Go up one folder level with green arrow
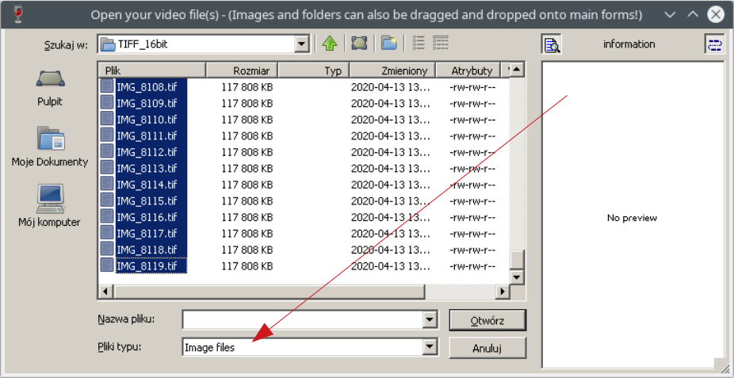The image size is (734, 378). [x=330, y=44]
